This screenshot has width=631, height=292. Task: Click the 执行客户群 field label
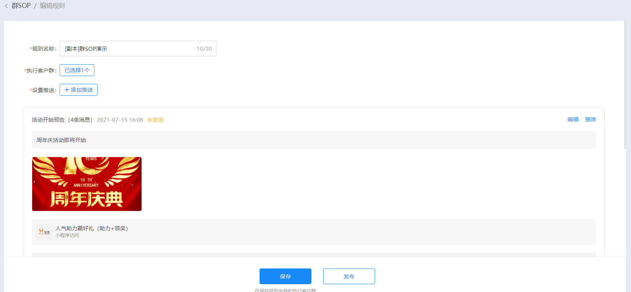(x=40, y=71)
